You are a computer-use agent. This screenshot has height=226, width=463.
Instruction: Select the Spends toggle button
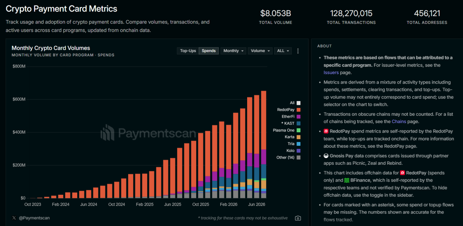[x=209, y=51]
